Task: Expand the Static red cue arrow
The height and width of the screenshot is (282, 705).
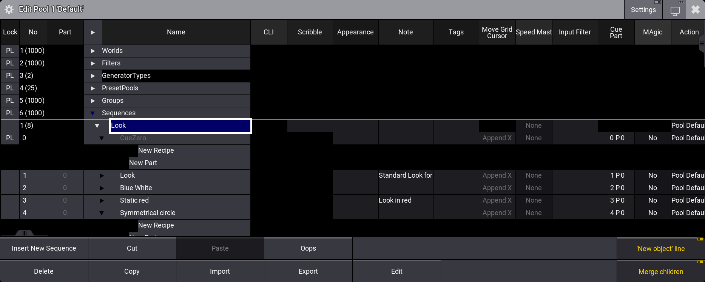Action: coord(102,200)
